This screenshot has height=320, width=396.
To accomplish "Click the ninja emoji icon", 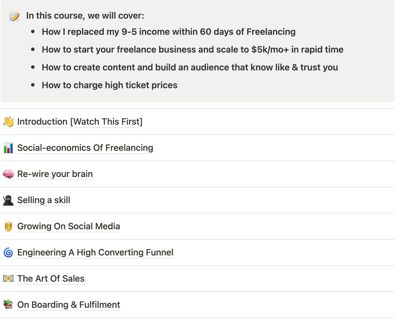I will pos(8,200).
